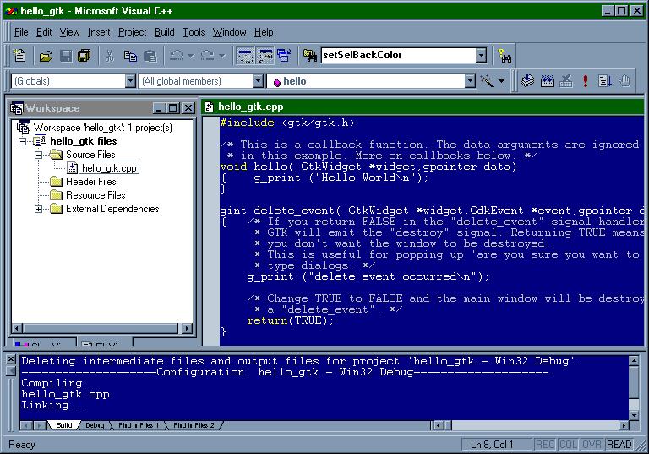Click the Save All toolbar icon
Viewport: 649px width, 454px height.
click(x=84, y=56)
